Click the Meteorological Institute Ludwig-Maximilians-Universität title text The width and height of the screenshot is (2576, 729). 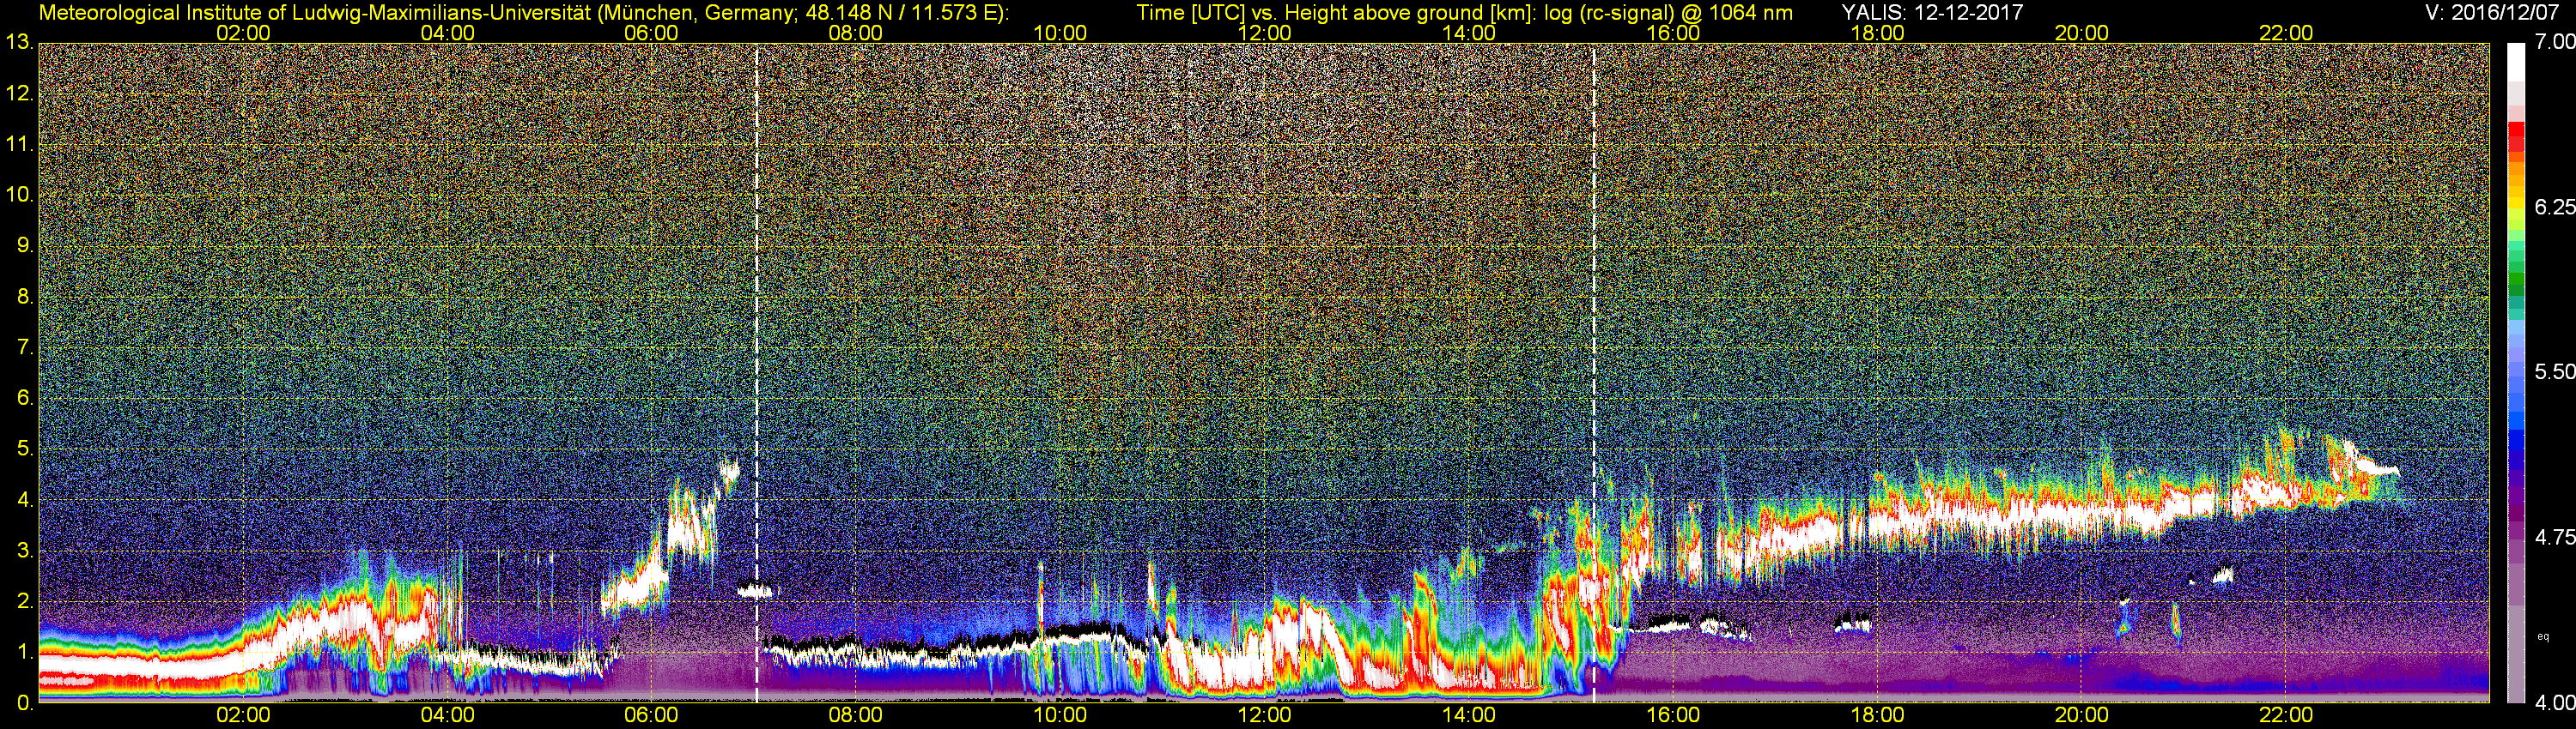tap(524, 13)
